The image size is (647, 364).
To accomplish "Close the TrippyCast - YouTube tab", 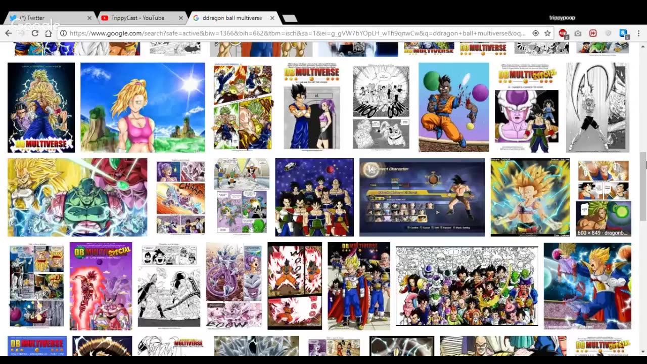I will click(x=181, y=18).
